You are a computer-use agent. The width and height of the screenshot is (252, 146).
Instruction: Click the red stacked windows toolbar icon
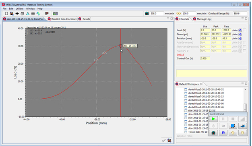[x=47, y=14]
